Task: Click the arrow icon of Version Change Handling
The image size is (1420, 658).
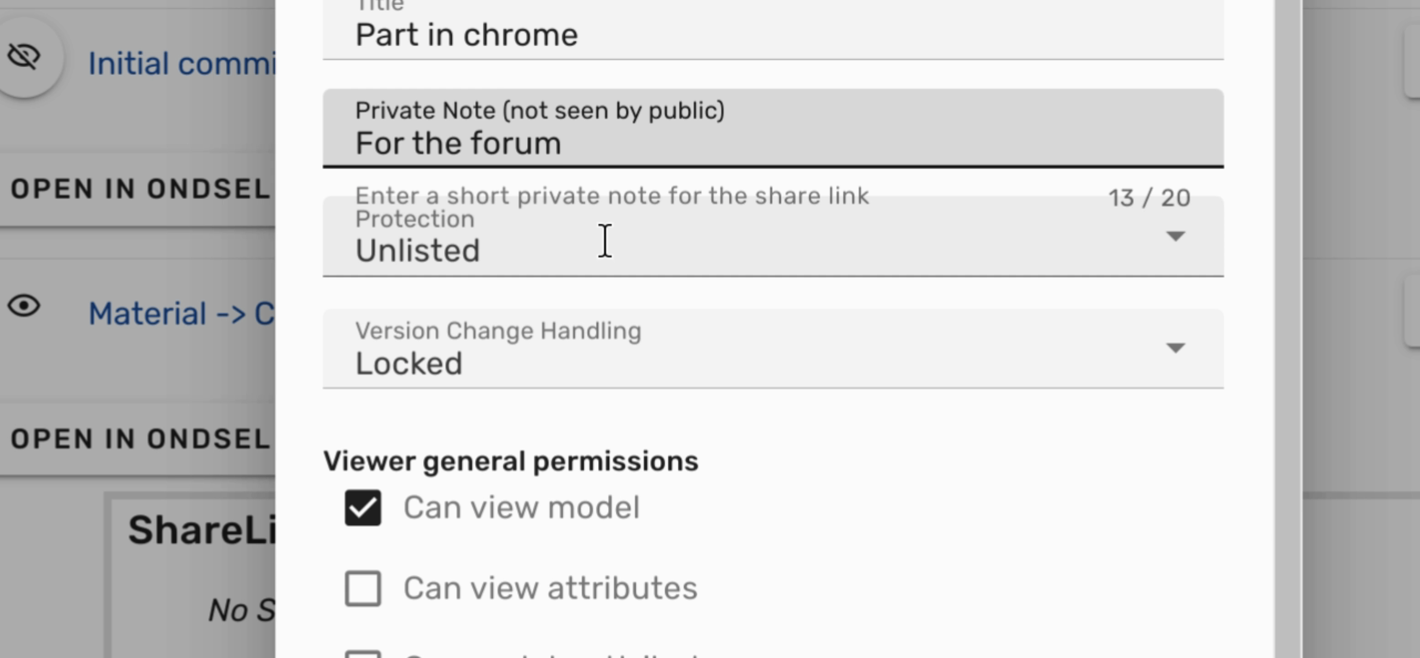Action: 1175,348
